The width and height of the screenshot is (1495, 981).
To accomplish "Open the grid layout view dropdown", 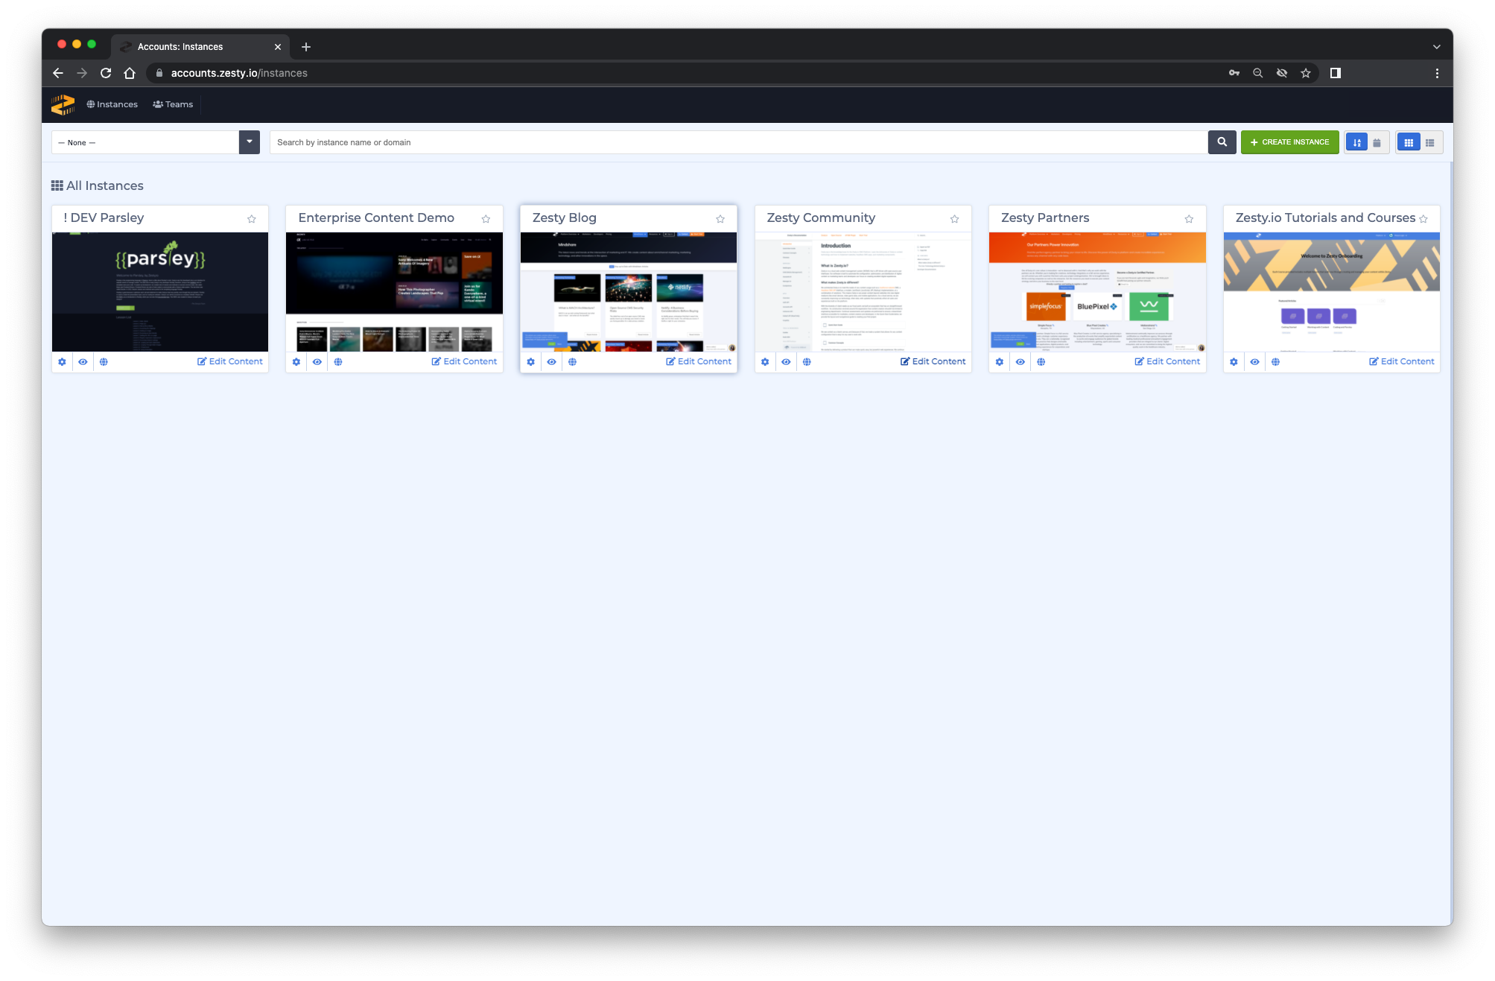I will [x=1409, y=142].
